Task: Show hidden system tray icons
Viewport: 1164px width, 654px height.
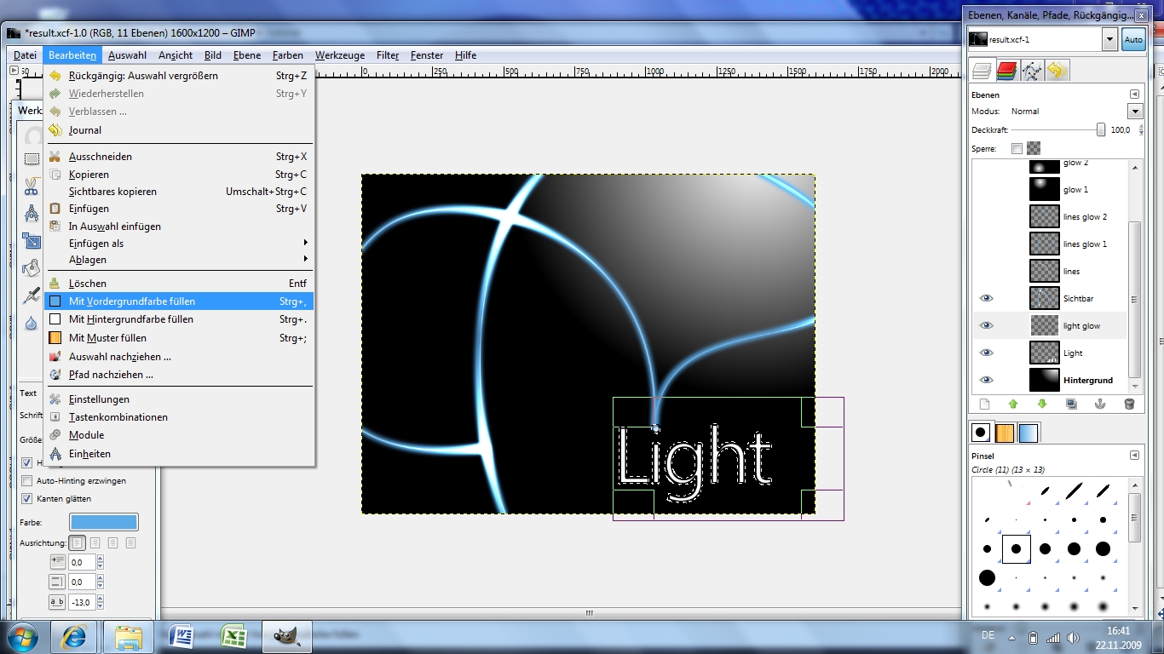Action: tap(1013, 637)
